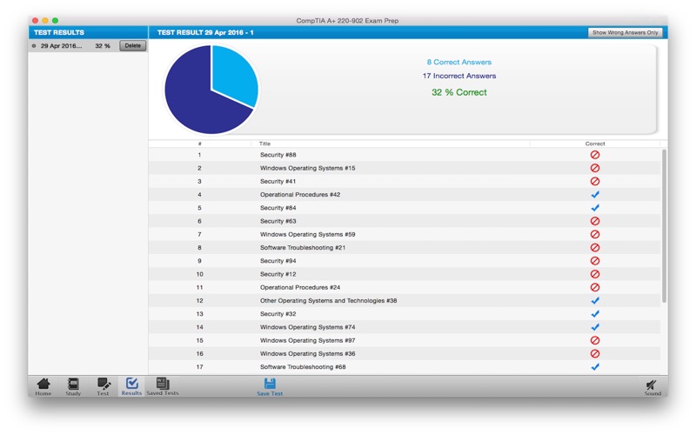Click checkmark for Operational Procedures #42

(x=595, y=194)
